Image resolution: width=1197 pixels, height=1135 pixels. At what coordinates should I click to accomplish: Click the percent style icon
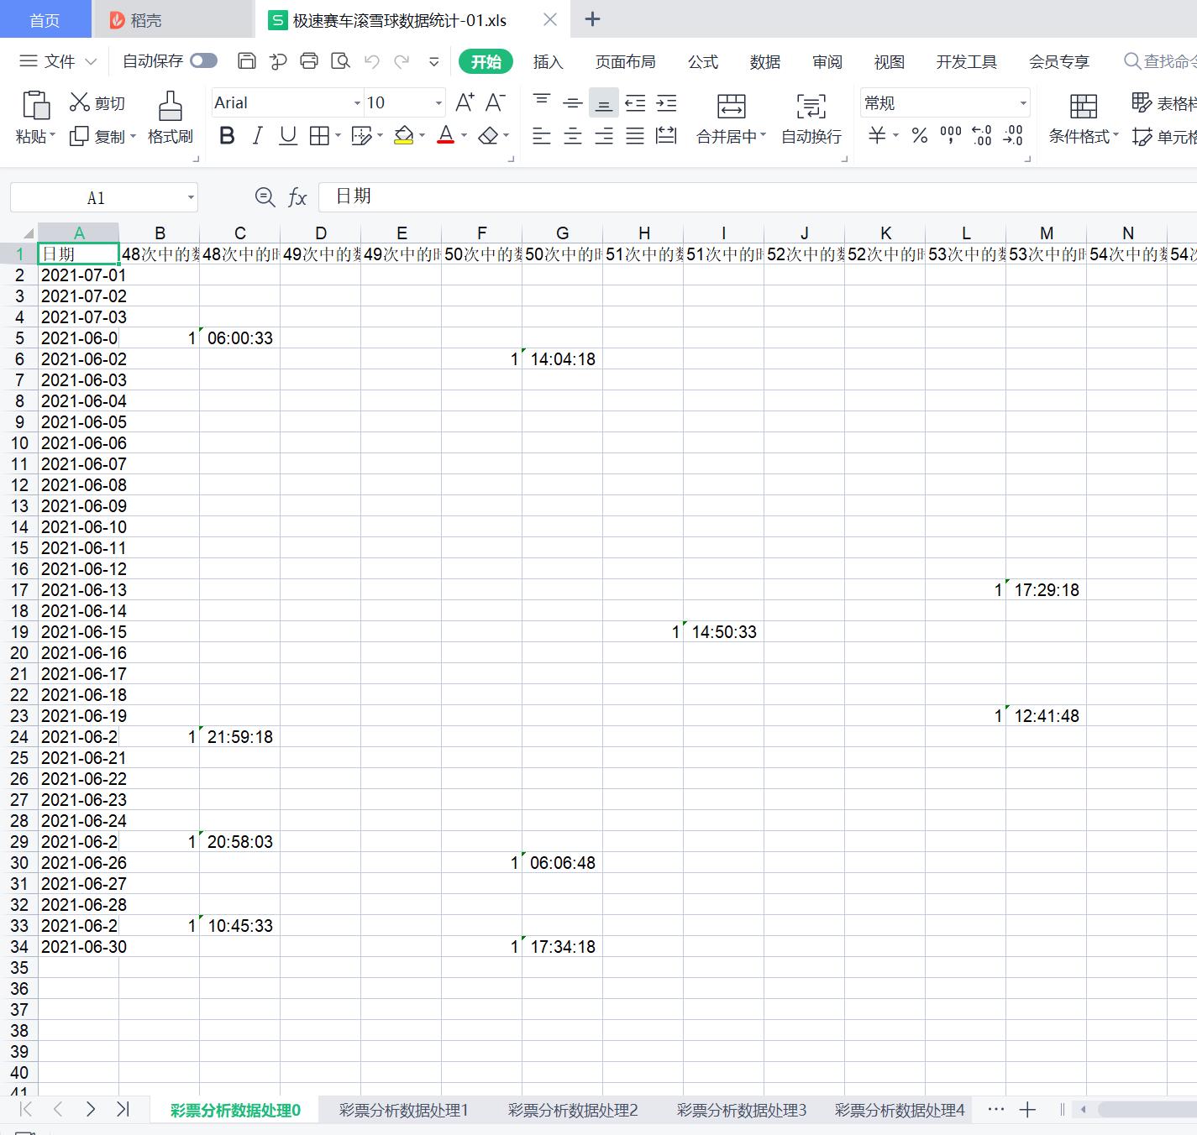pyautogui.click(x=920, y=136)
